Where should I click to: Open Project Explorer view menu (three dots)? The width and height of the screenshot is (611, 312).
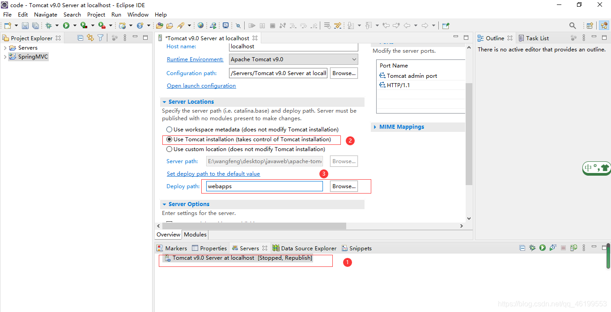click(125, 38)
